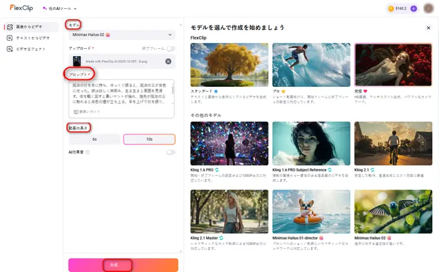Click the purple plus add-credits icon
Image resolution: width=439 pixels, height=272 pixels.
click(x=413, y=9)
